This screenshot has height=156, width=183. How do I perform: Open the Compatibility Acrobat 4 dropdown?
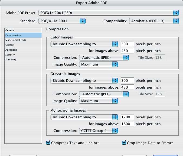click(x=154, y=21)
